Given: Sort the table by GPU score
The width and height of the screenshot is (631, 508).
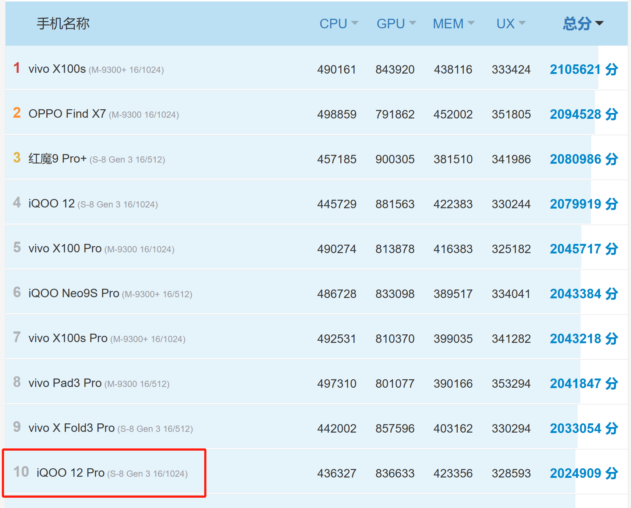Looking at the screenshot, I should point(396,24).
